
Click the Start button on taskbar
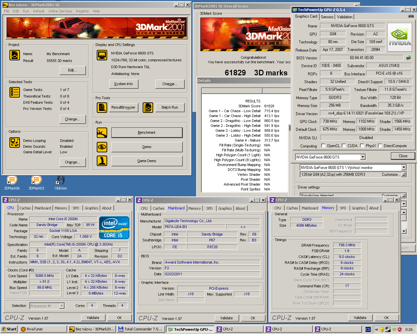click(x=9, y=329)
